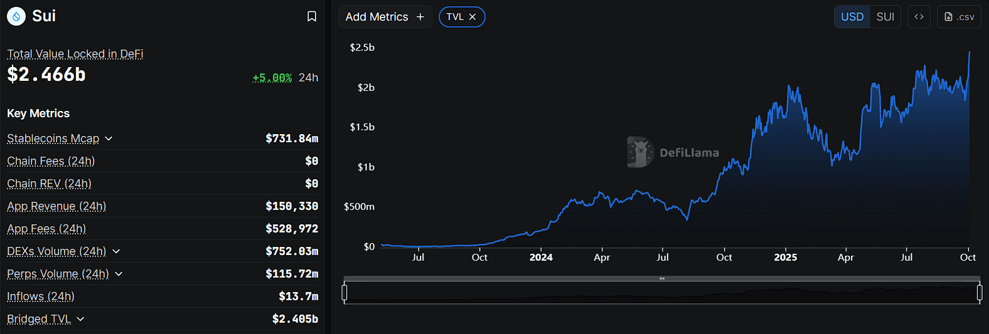Remove the TVL metric chip
The height and width of the screenshot is (334, 989).
pyautogui.click(x=473, y=17)
